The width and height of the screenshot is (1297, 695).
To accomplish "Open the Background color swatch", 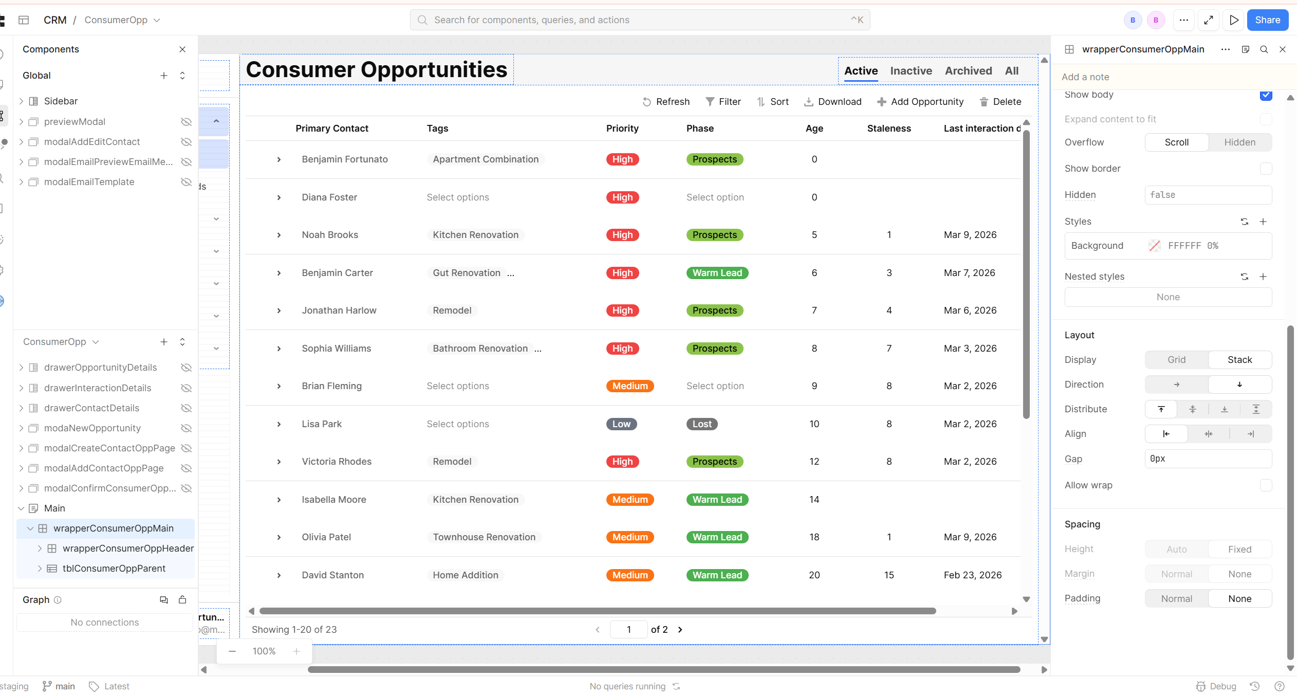I will [x=1155, y=246].
